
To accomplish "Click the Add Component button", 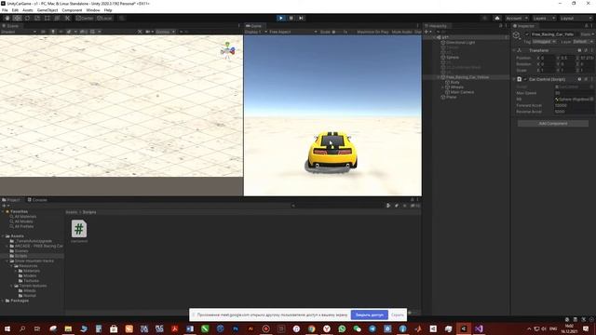I will tap(553, 124).
